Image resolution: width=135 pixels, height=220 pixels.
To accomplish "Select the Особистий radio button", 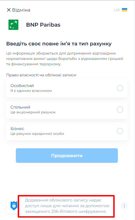I will [x=120, y=88].
